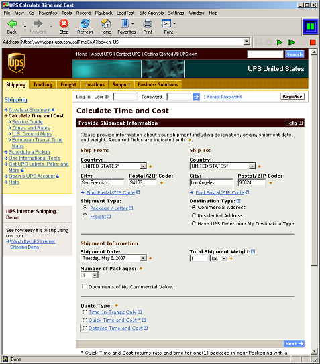Click the Ship To Postal/ZIP Code field
Image resolution: width=320 pixels, height=364 pixels.
point(252,182)
